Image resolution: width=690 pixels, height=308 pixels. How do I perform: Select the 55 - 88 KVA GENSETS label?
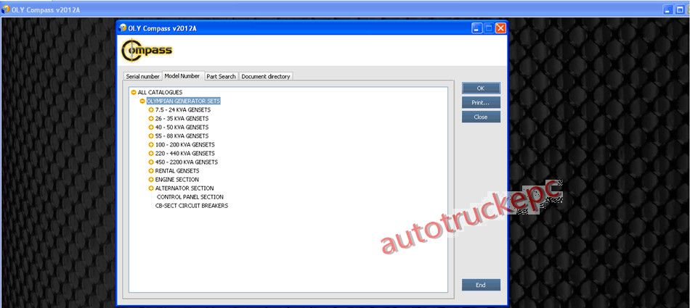point(182,136)
